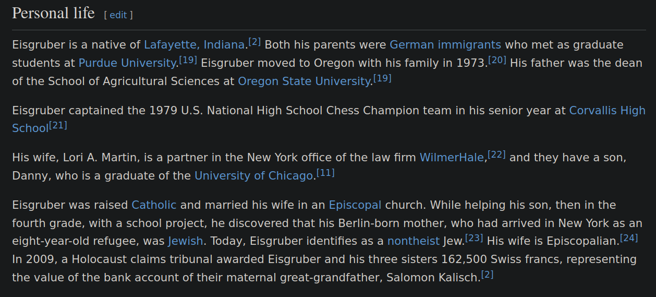Click citation [2] after Salomon Kalisch
Image resolution: width=656 pixels, height=297 pixels.
pos(487,274)
